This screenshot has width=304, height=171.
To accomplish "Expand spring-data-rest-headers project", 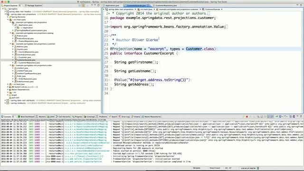I will tap(5, 11).
